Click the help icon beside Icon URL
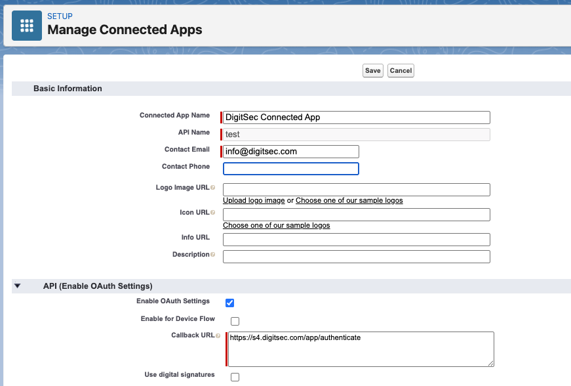The image size is (571, 386). coord(212,213)
